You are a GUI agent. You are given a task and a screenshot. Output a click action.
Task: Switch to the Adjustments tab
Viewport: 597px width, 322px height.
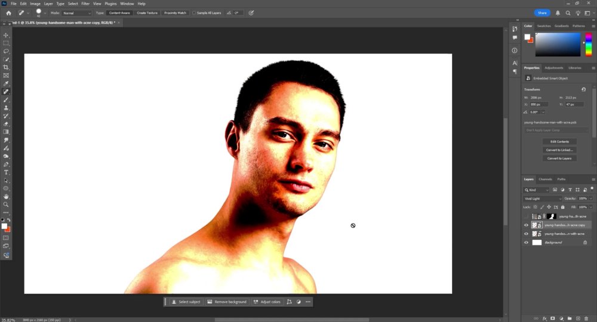(553, 67)
